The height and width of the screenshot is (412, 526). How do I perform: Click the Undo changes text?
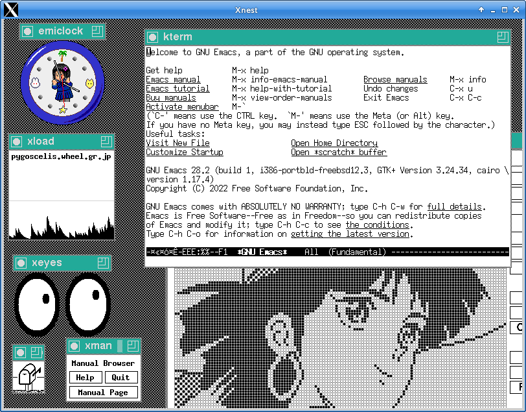pos(391,89)
